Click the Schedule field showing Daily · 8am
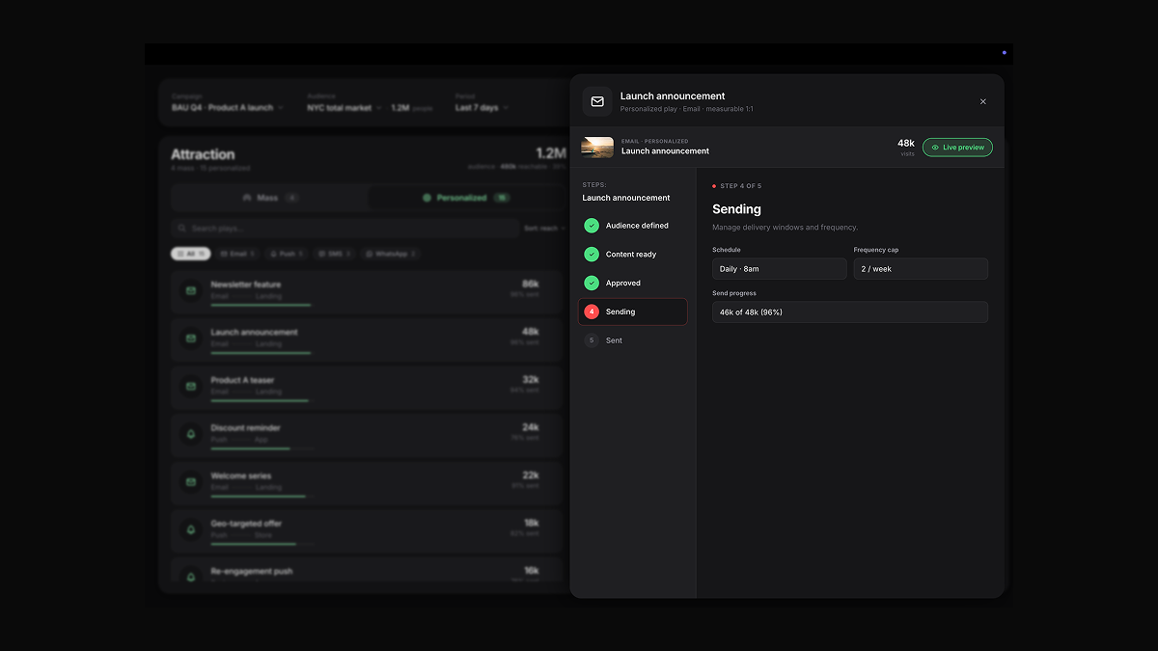The width and height of the screenshot is (1158, 651). click(780, 269)
